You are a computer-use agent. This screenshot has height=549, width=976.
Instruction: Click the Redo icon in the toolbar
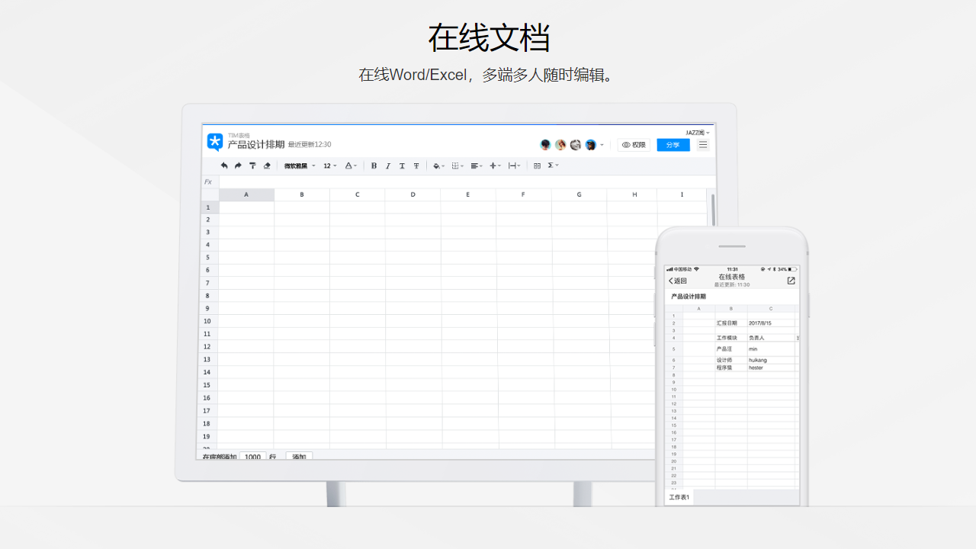pos(238,165)
